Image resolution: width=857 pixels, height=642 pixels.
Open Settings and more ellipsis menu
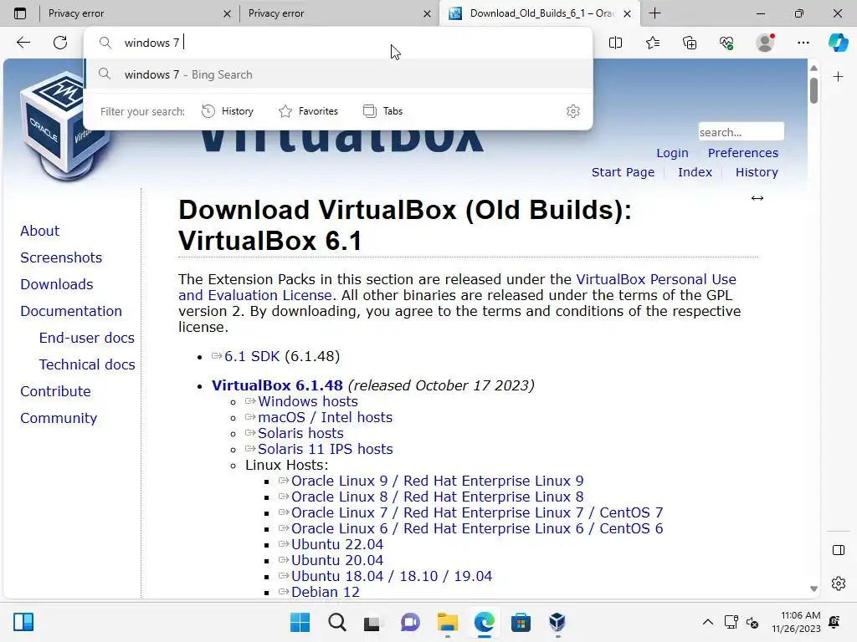[803, 43]
